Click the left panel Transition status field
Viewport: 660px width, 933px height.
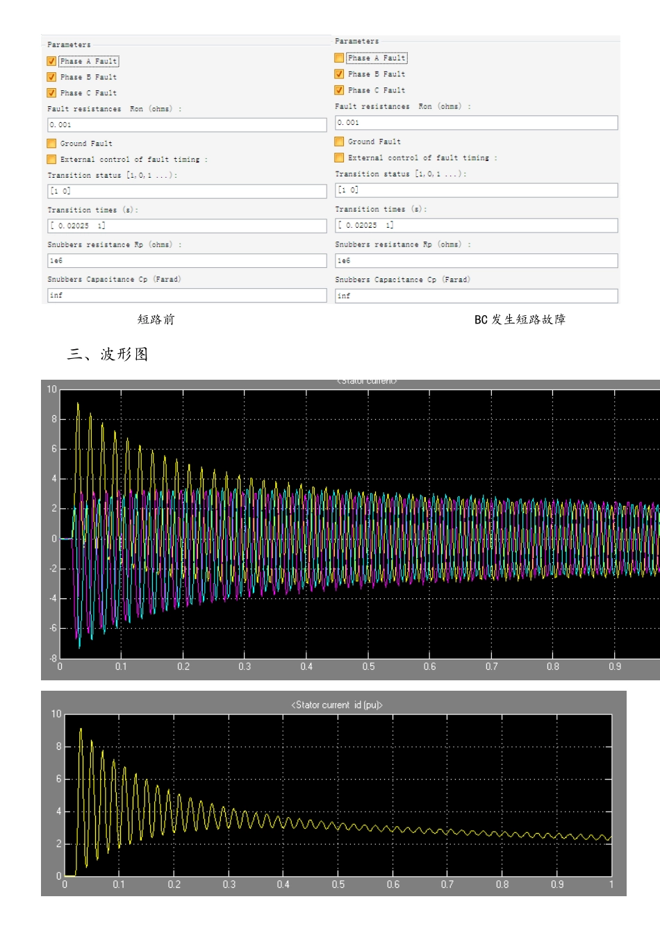(187, 191)
